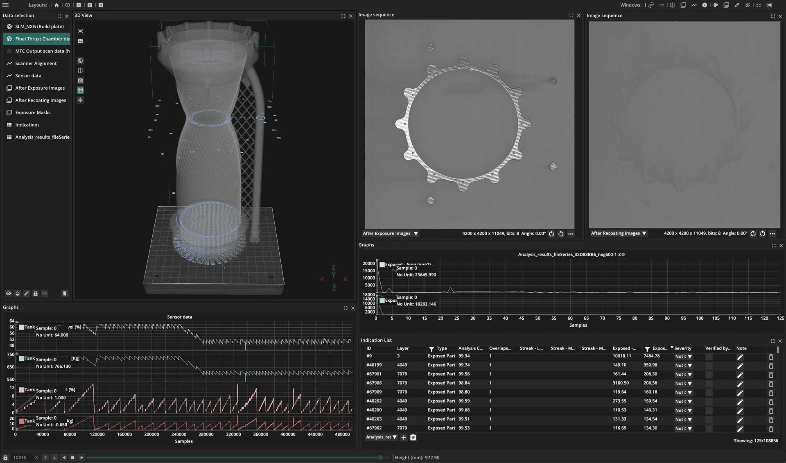This screenshot has height=463, width=786.
Task: Click the color palette window icon
Action: [716, 5]
